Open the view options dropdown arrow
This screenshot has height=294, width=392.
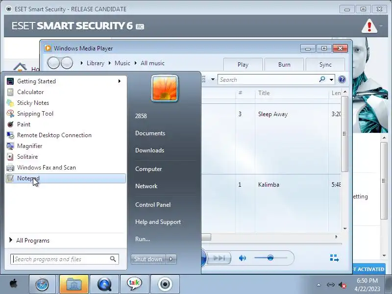click(213, 79)
